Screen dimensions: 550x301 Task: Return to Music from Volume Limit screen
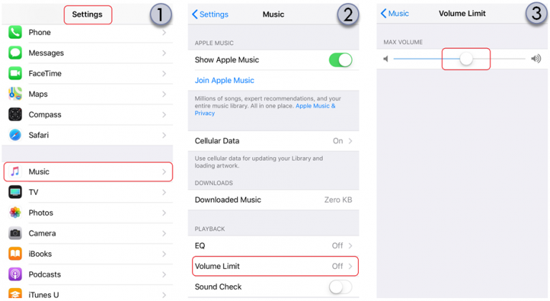pos(395,14)
